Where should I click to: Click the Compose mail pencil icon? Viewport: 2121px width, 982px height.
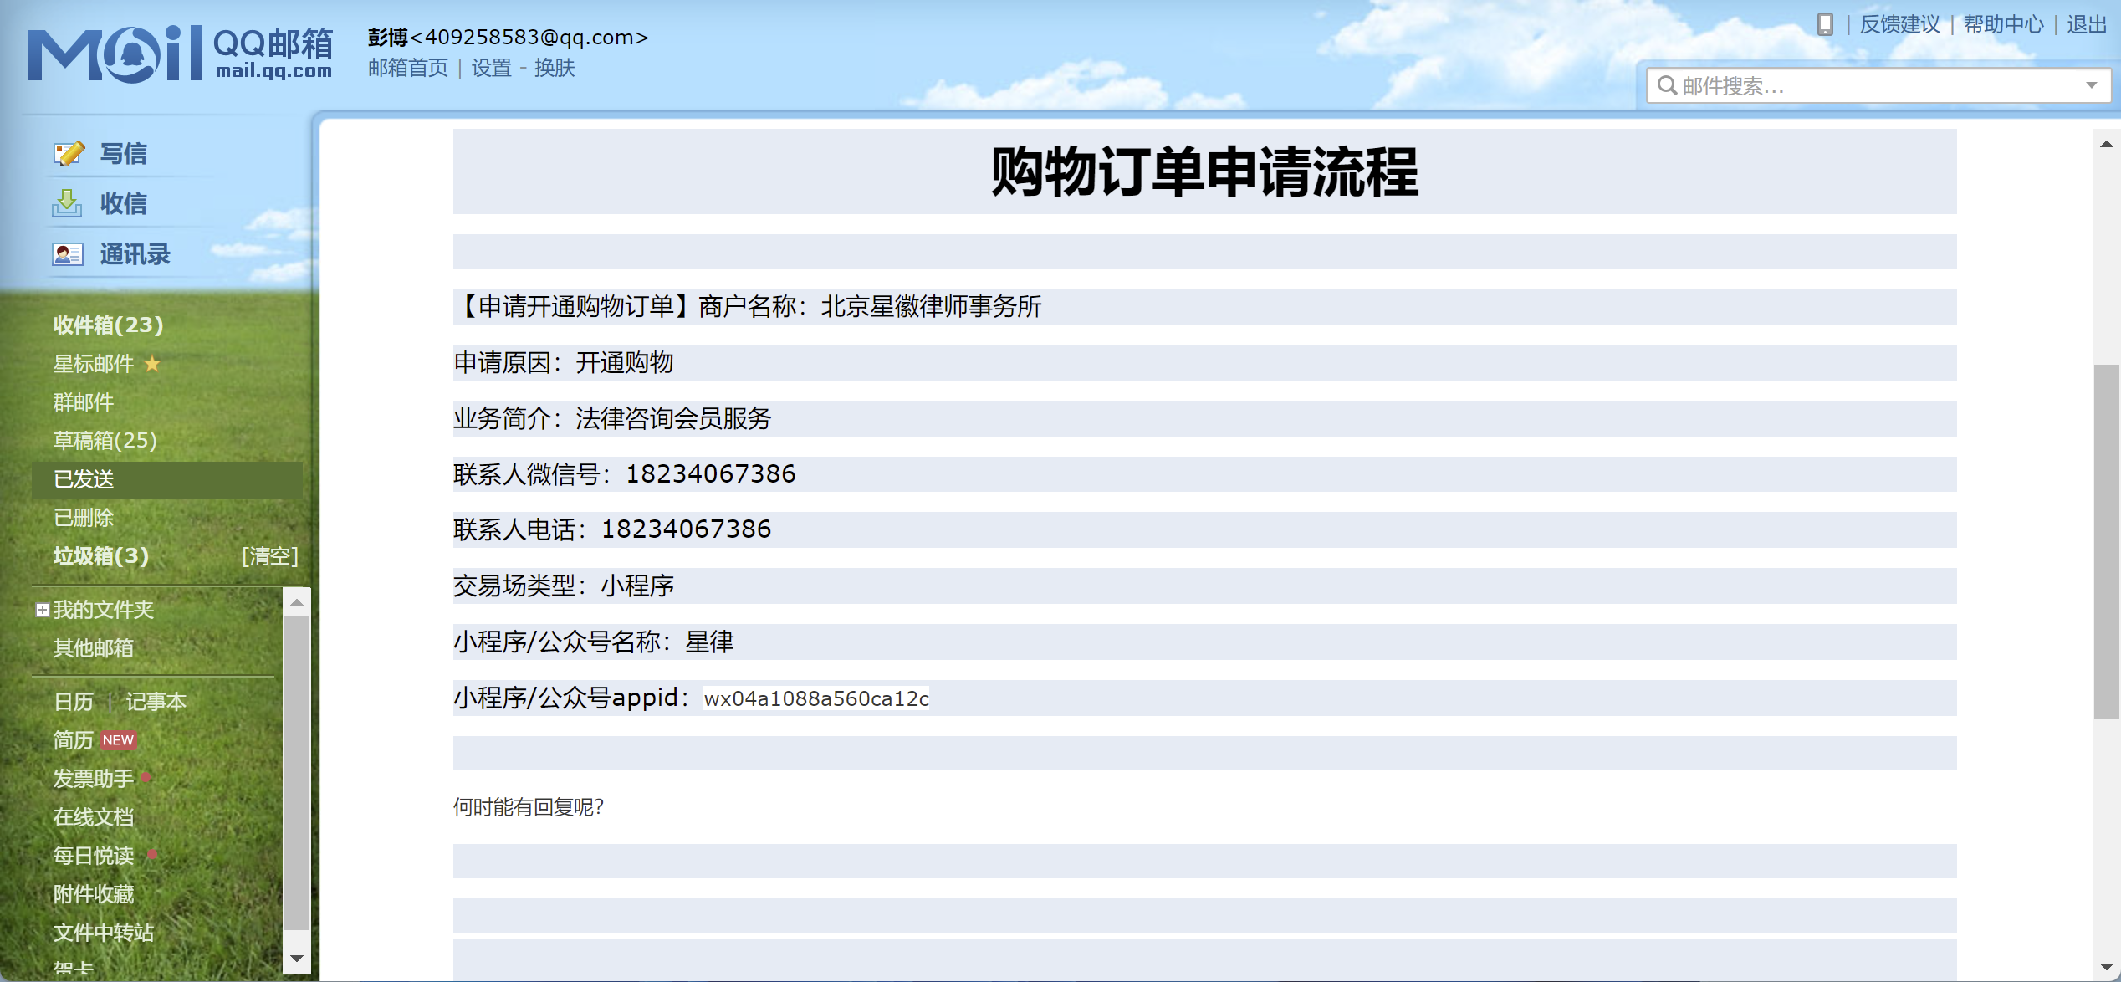[x=69, y=153]
